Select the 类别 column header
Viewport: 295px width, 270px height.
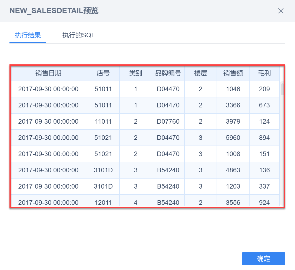[135, 73]
